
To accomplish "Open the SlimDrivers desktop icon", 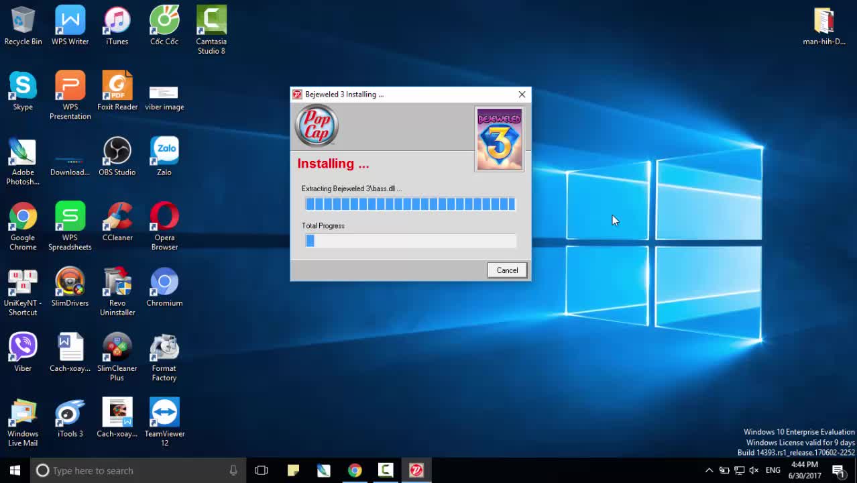I will [x=70, y=288].
